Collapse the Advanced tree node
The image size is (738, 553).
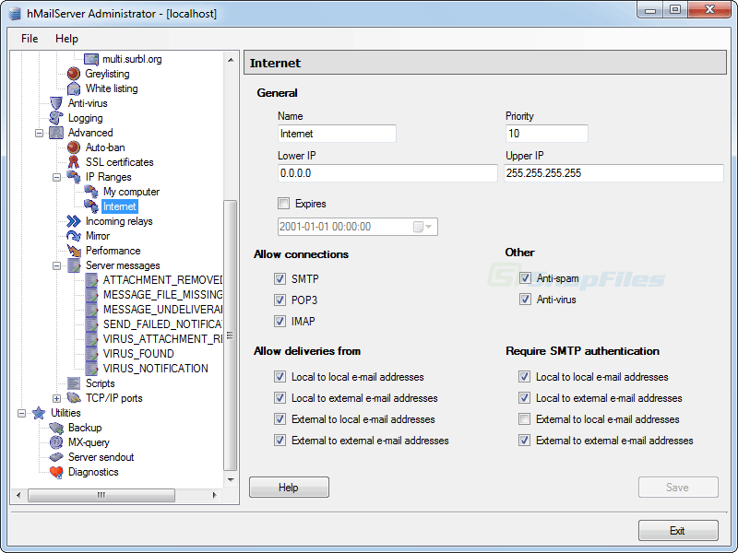coord(39,133)
